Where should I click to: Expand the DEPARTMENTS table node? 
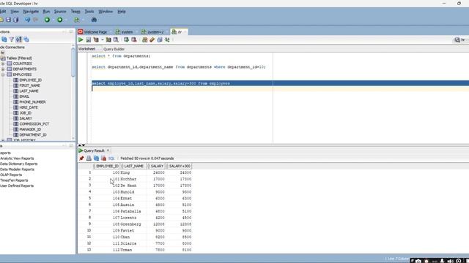3,69
